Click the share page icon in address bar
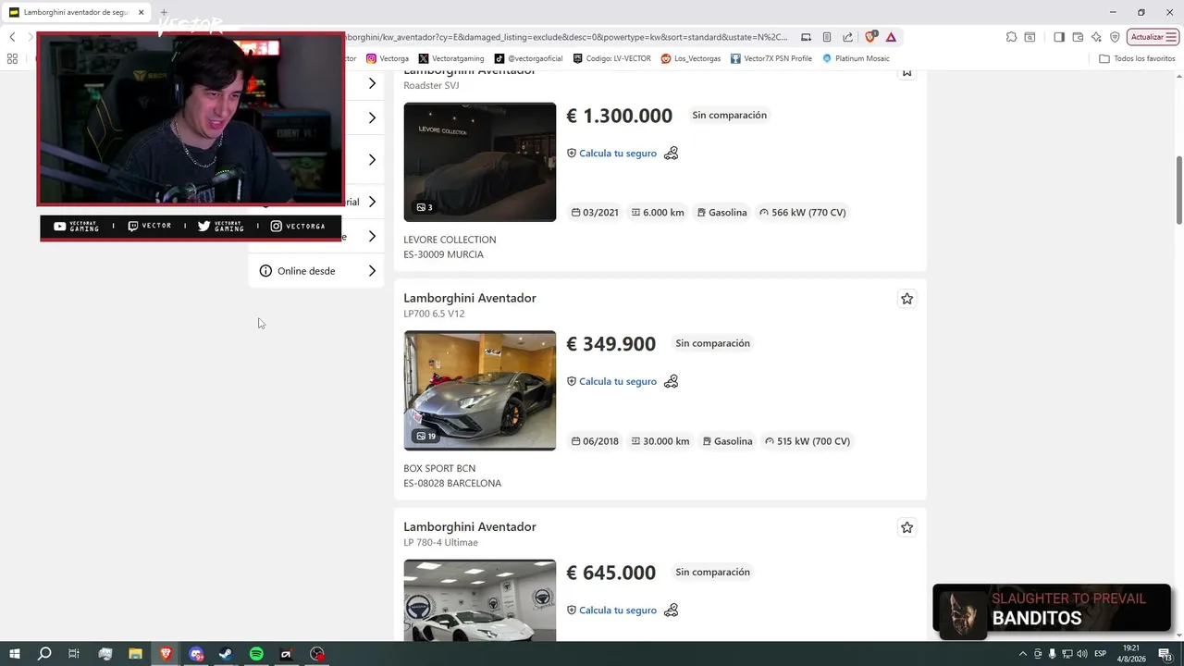The image size is (1184, 666). (x=847, y=37)
